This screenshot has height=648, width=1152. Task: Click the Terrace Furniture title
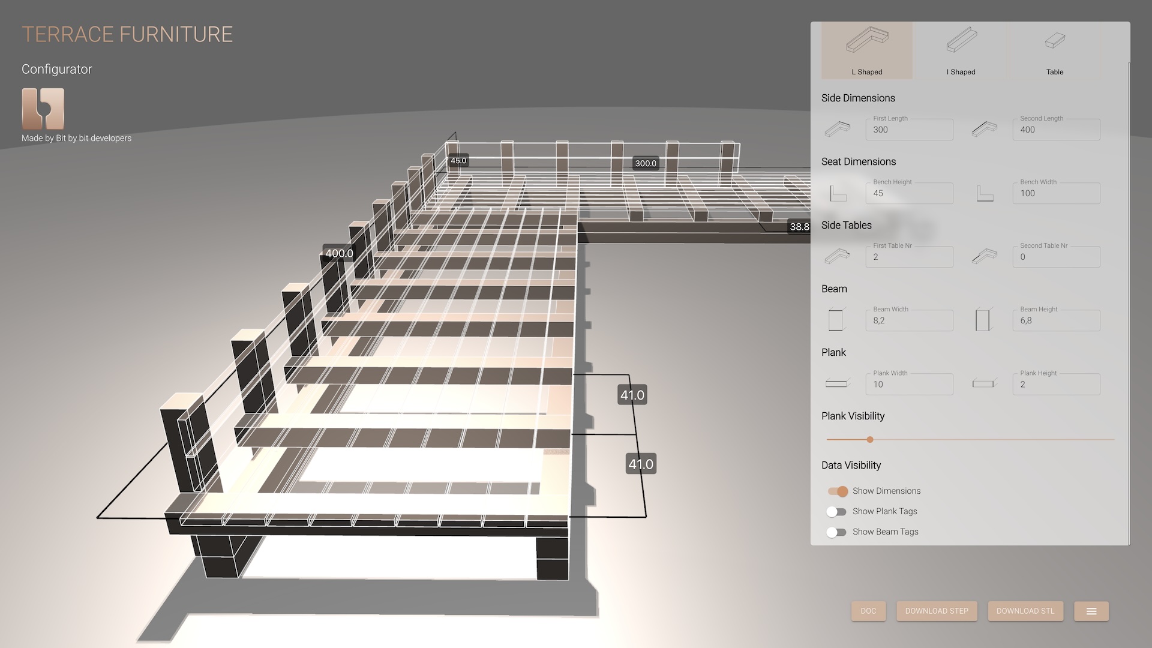[x=127, y=35]
